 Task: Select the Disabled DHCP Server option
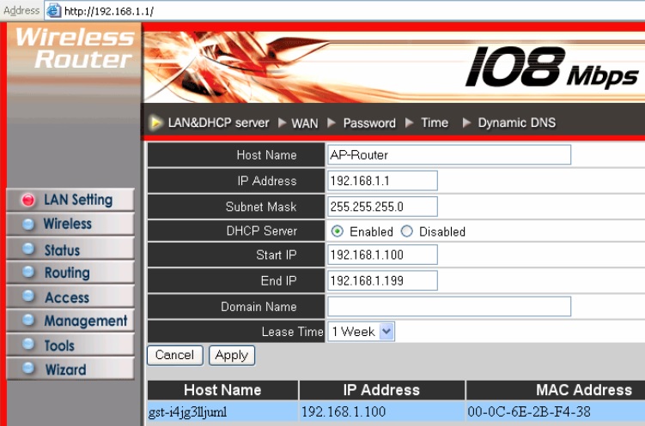407,231
